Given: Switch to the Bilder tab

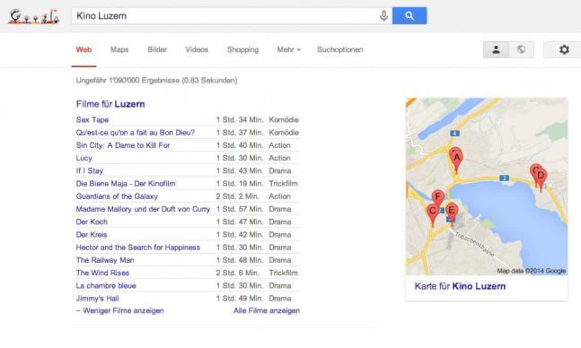Looking at the screenshot, I should [156, 50].
